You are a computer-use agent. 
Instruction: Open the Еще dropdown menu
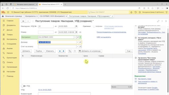pos(129,51)
